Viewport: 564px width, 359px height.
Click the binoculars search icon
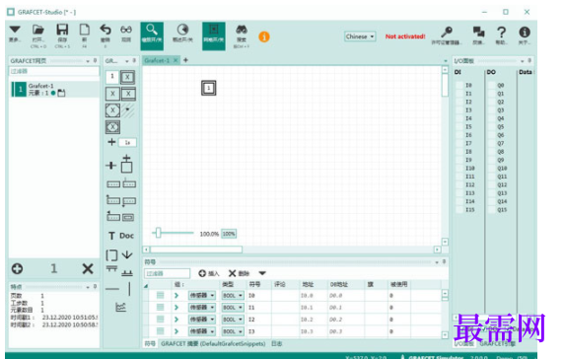tap(242, 30)
